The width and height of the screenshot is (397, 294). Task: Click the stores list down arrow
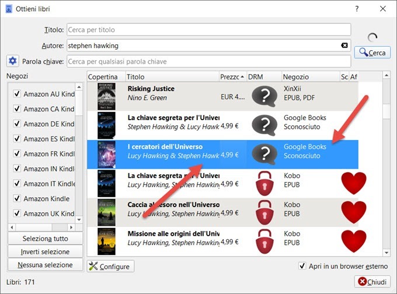pyautogui.click(x=79, y=219)
